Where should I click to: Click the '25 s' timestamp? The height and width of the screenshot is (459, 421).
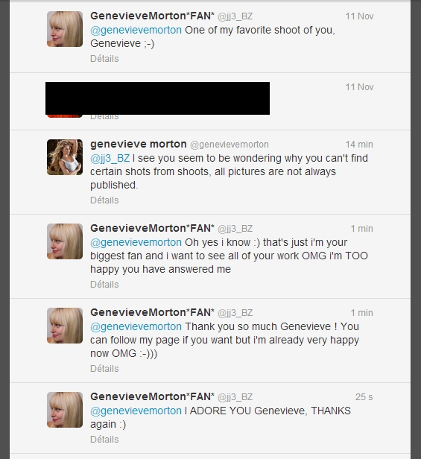364,397
